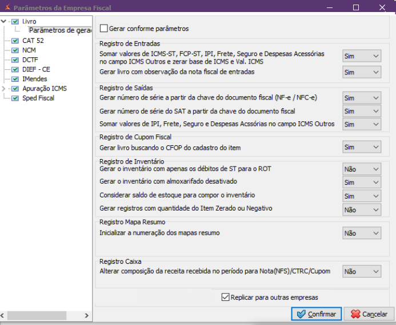The height and width of the screenshot is (325, 396).
Task: Click the Registro de Inventário group label
Action: [x=131, y=161]
